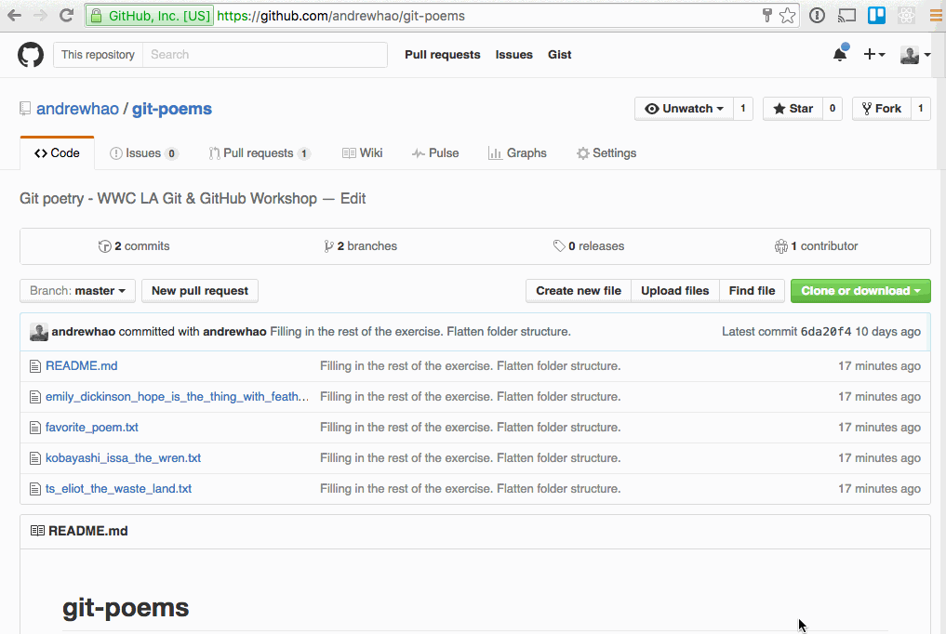The width and height of the screenshot is (946, 634).
Task: Open the andrewhao owner link
Action: point(78,109)
